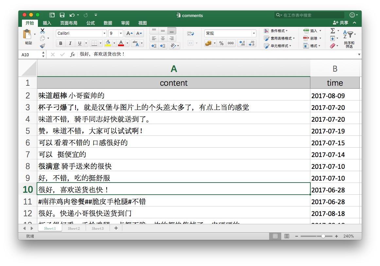The image size is (380, 266).
Task: Open the 条件格式 dropdown
Action: point(276,31)
